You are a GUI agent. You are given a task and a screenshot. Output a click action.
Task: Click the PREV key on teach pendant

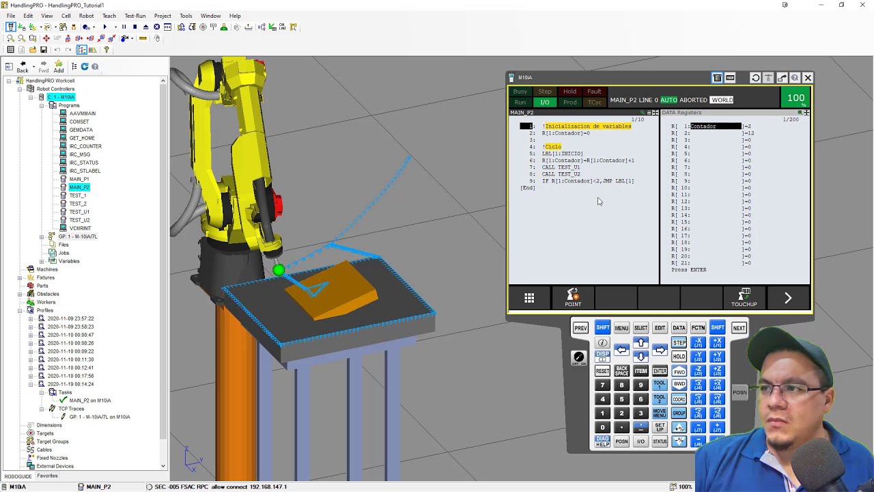580,328
